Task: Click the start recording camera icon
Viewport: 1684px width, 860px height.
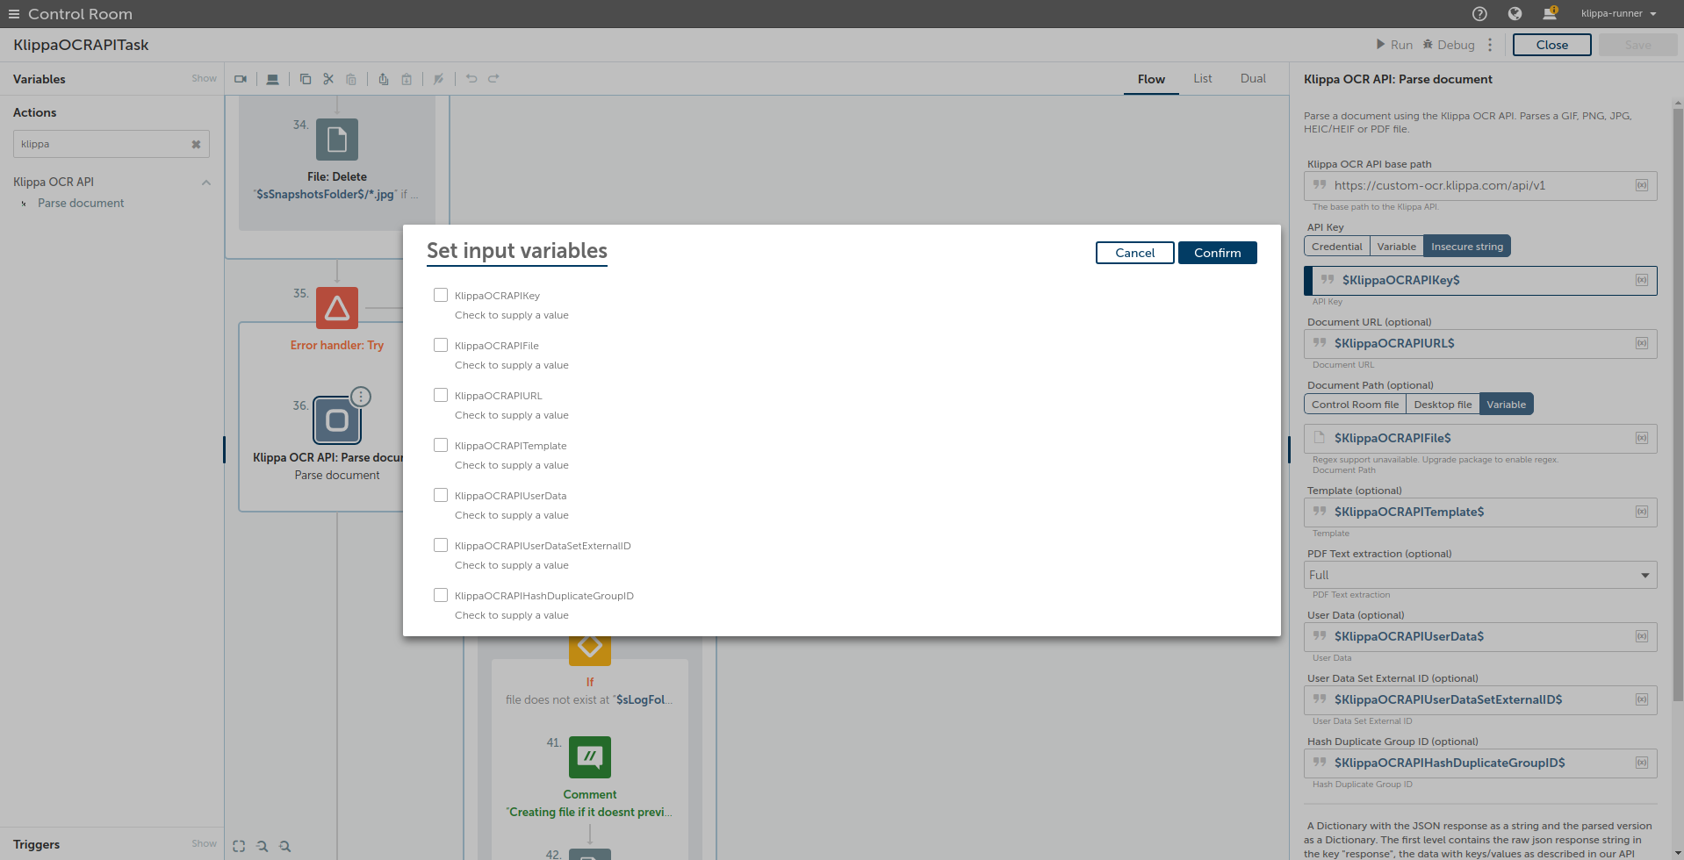Action: coord(241,79)
